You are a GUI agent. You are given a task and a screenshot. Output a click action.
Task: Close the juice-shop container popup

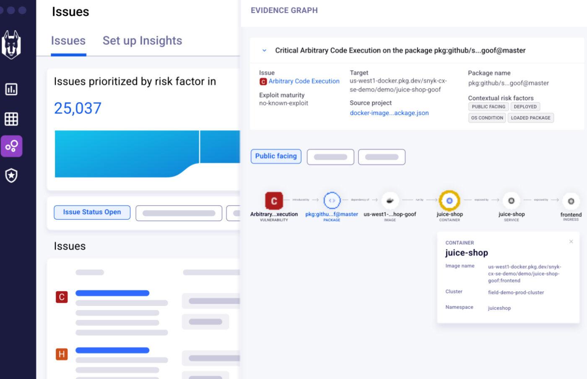571,241
